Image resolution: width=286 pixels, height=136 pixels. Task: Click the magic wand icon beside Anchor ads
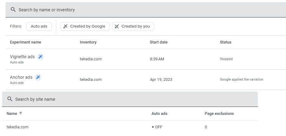pos(38,77)
